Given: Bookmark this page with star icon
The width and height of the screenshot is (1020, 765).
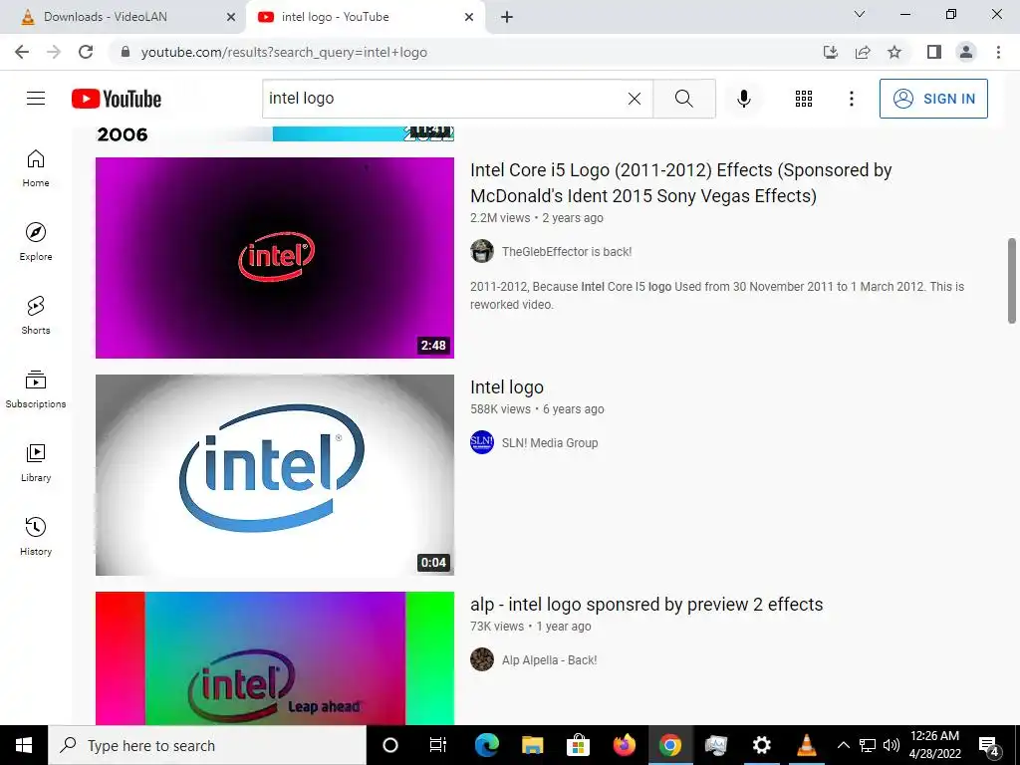Looking at the screenshot, I should pyautogui.click(x=894, y=52).
